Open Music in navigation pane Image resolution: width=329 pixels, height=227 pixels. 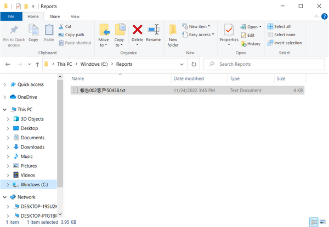[x=23, y=156]
